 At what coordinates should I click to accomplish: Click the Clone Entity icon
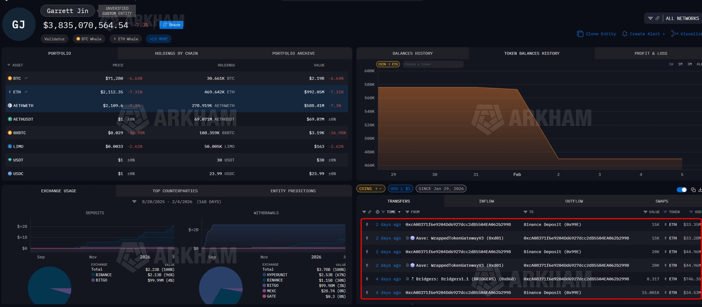tap(580, 34)
